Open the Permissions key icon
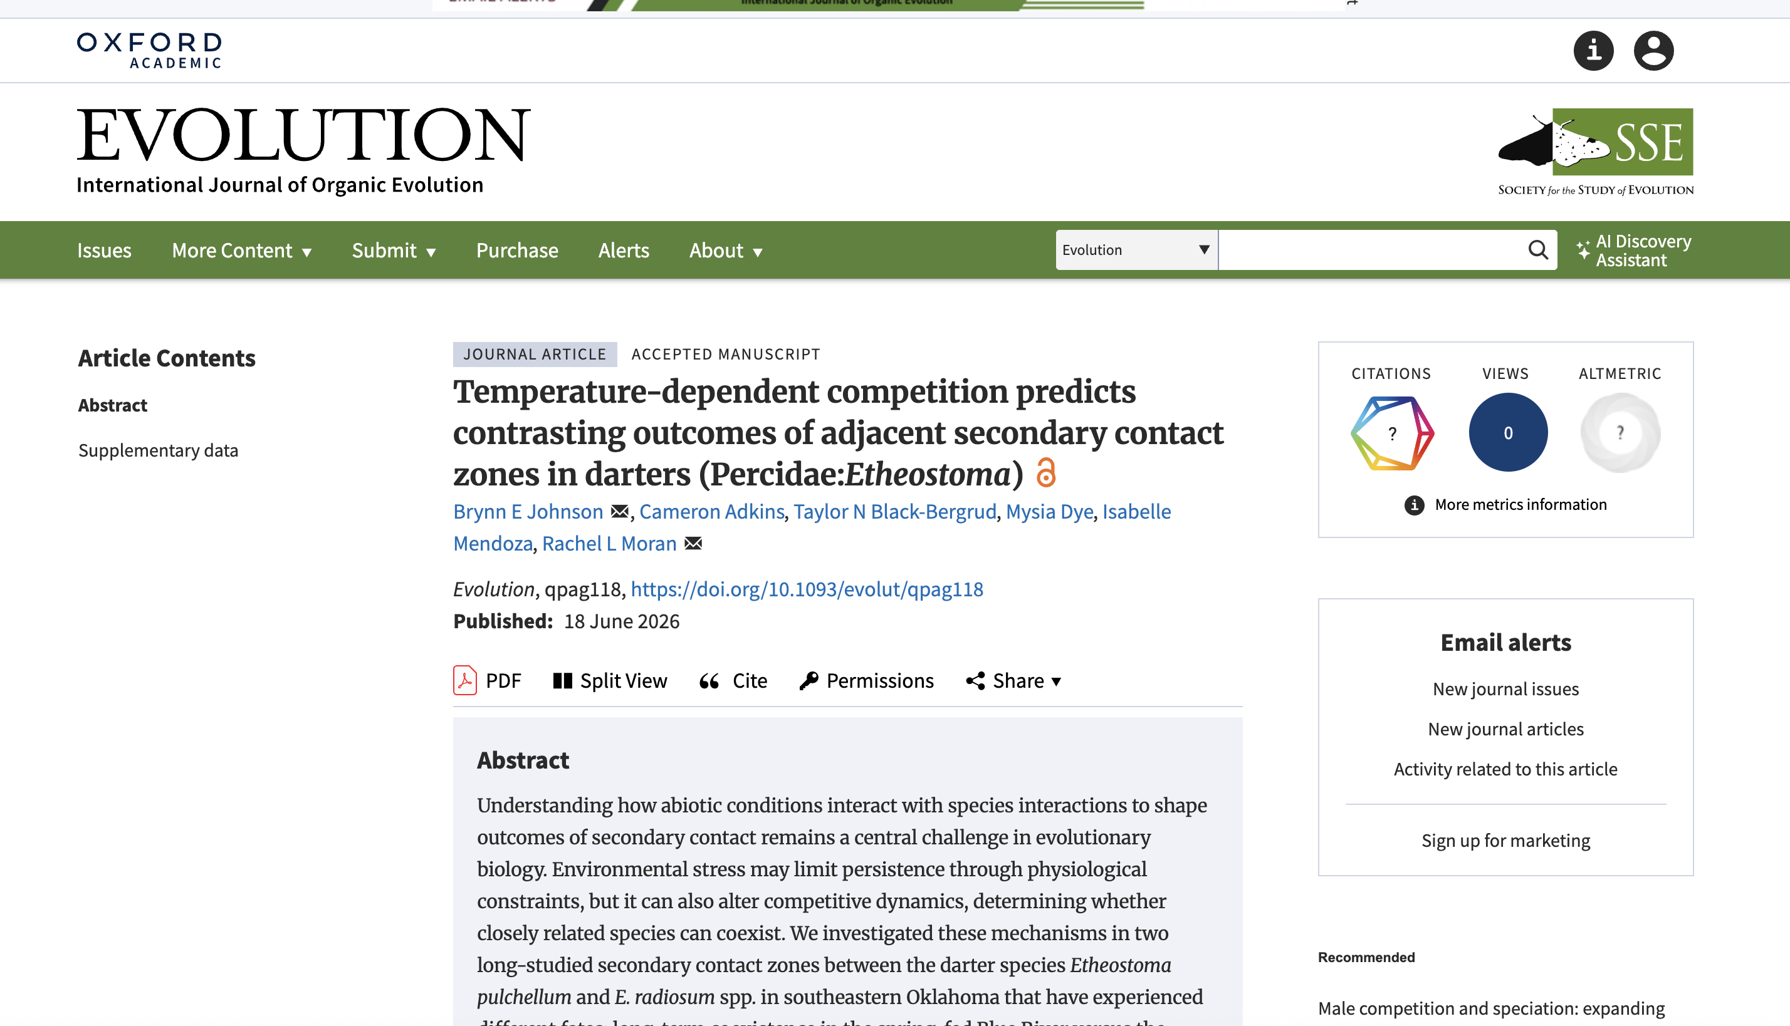The width and height of the screenshot is (1790, 1026). click(809, 681)
